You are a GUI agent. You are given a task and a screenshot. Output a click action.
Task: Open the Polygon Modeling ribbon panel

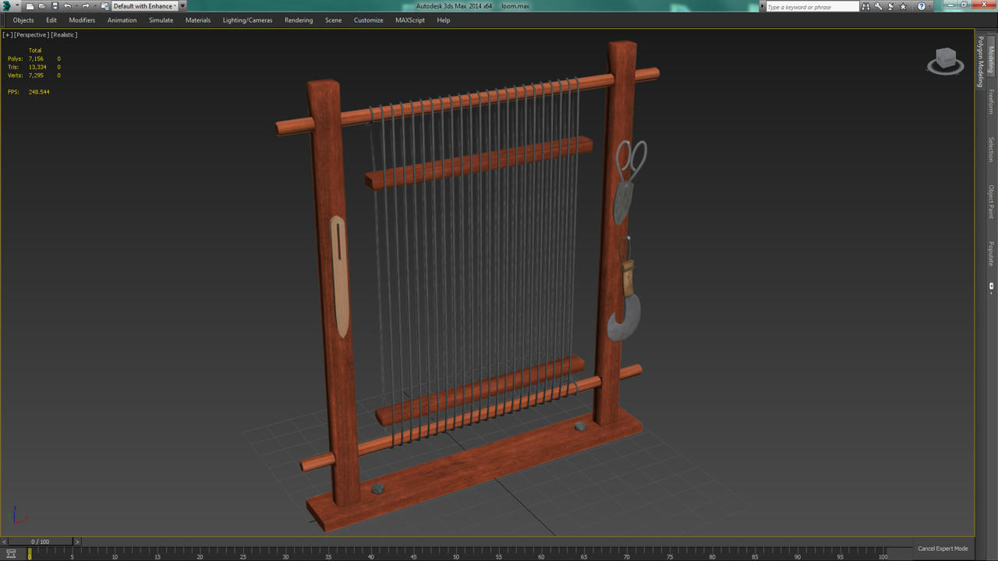click(x=981, y=62)
